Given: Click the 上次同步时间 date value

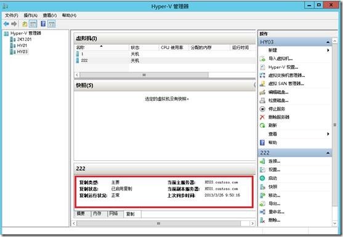Looking at the screenshot, I should tap(222, 195).
